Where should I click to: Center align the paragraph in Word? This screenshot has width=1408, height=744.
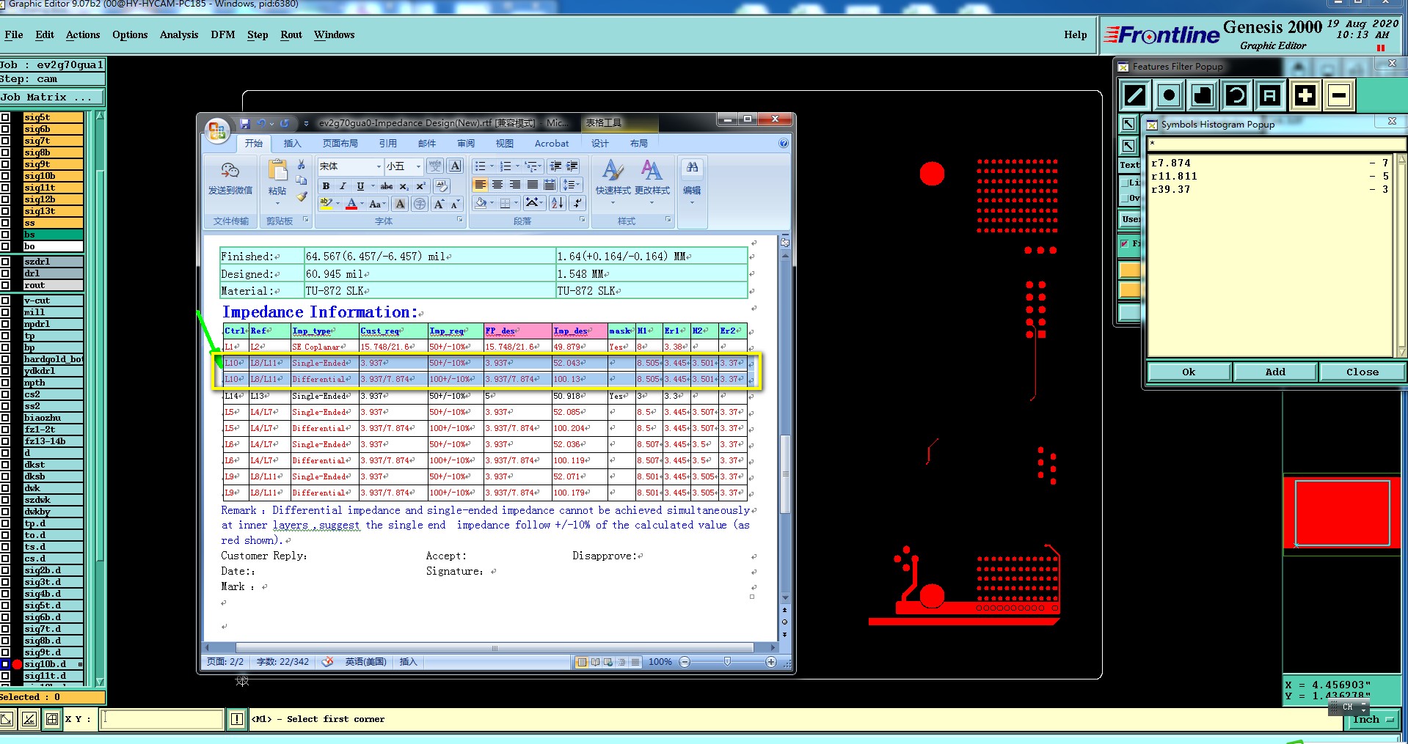pyautogui.click(x=497, y=185)
